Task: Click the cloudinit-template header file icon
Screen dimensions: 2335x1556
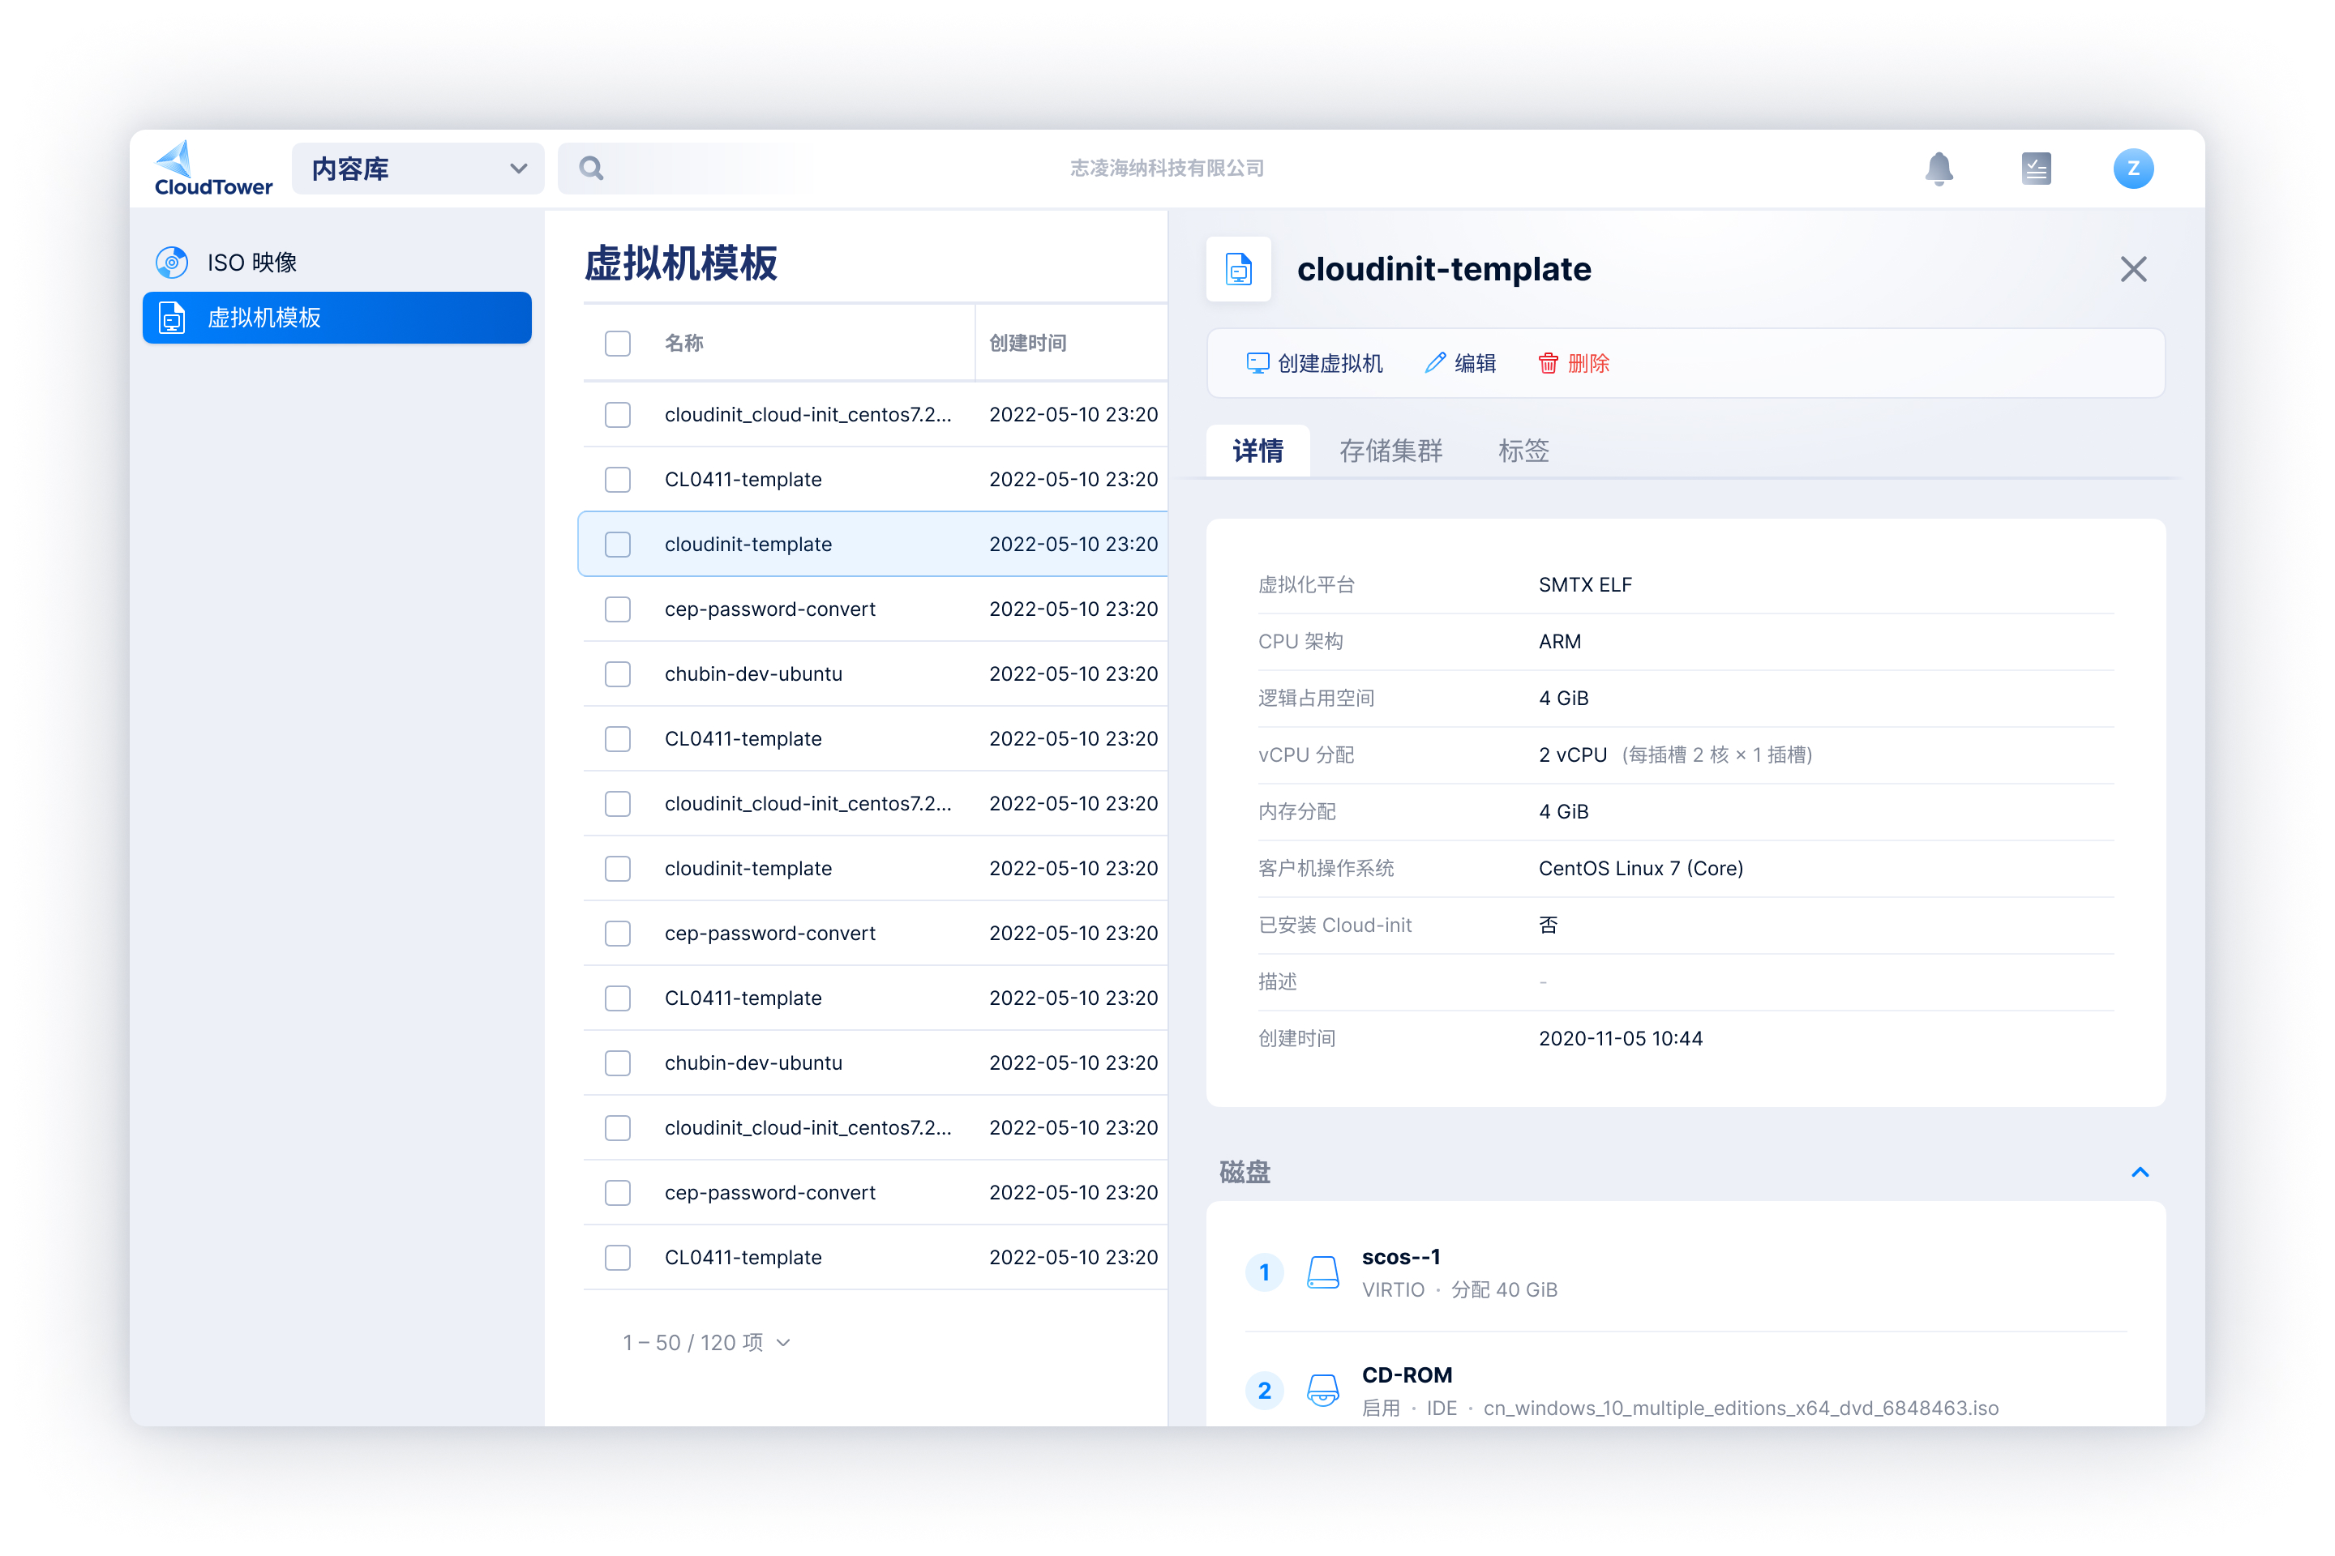Action: click(1239, 270)
